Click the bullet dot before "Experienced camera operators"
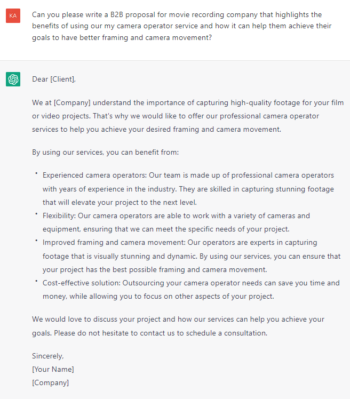Screen dimensions: 350x399 click(x=37, y=174)
